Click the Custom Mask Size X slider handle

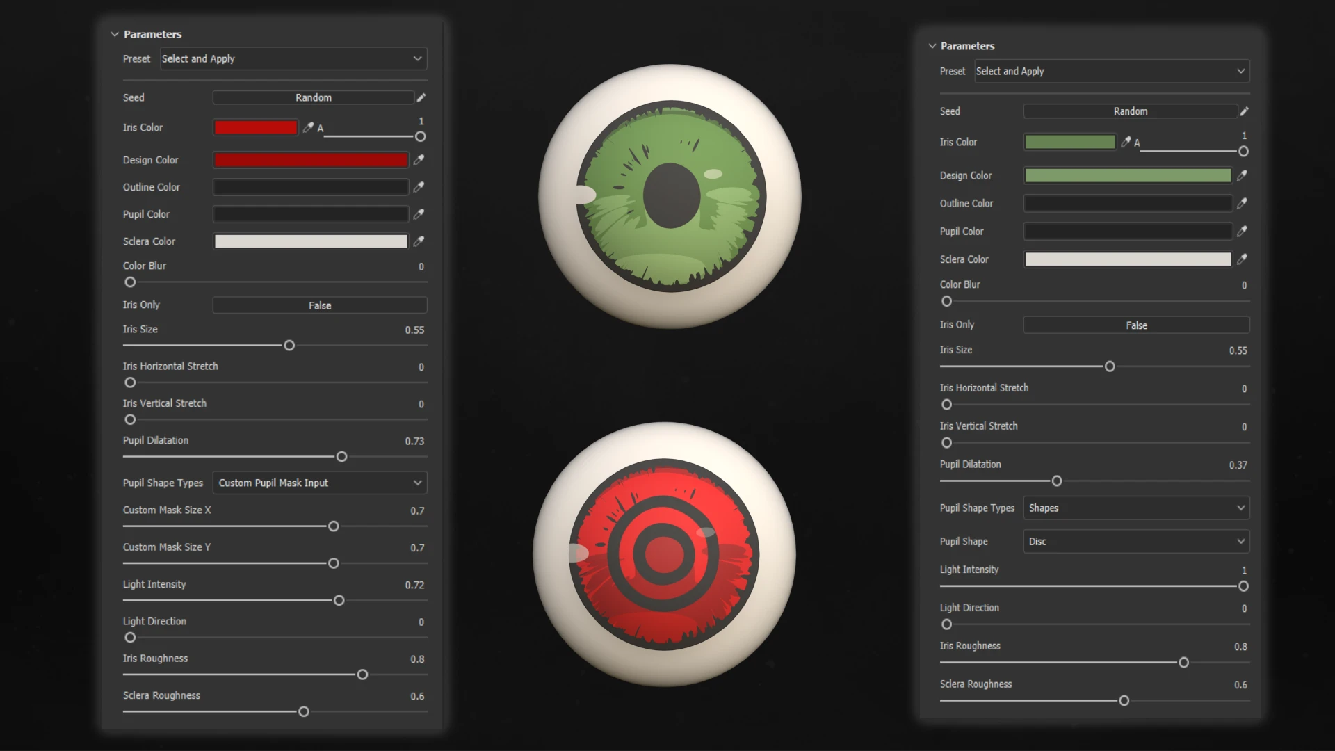pyautogui.click(x=334, y=526)
